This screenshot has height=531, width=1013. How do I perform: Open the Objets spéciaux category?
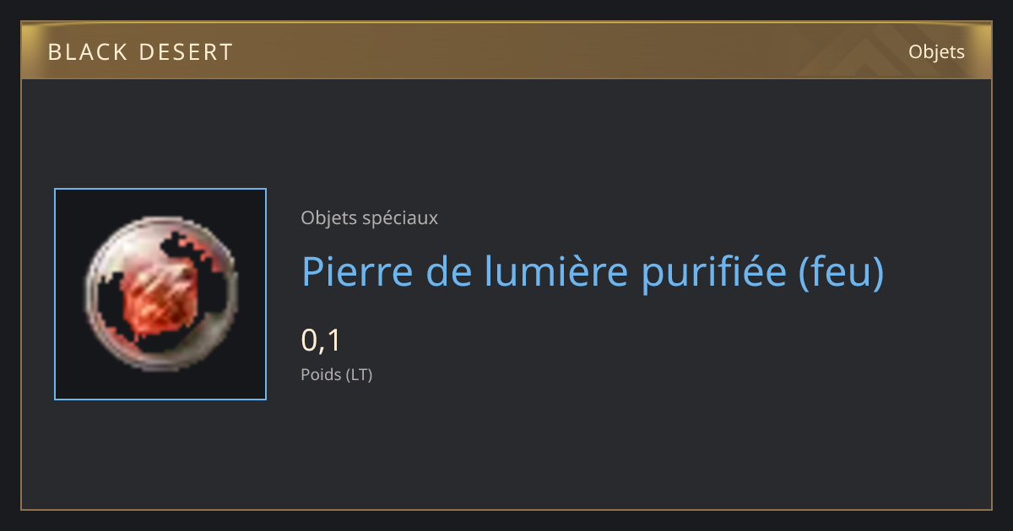(x=369, y=217)
